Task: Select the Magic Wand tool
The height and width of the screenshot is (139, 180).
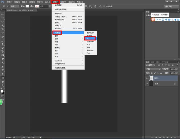Action: [x=3, y=26]
